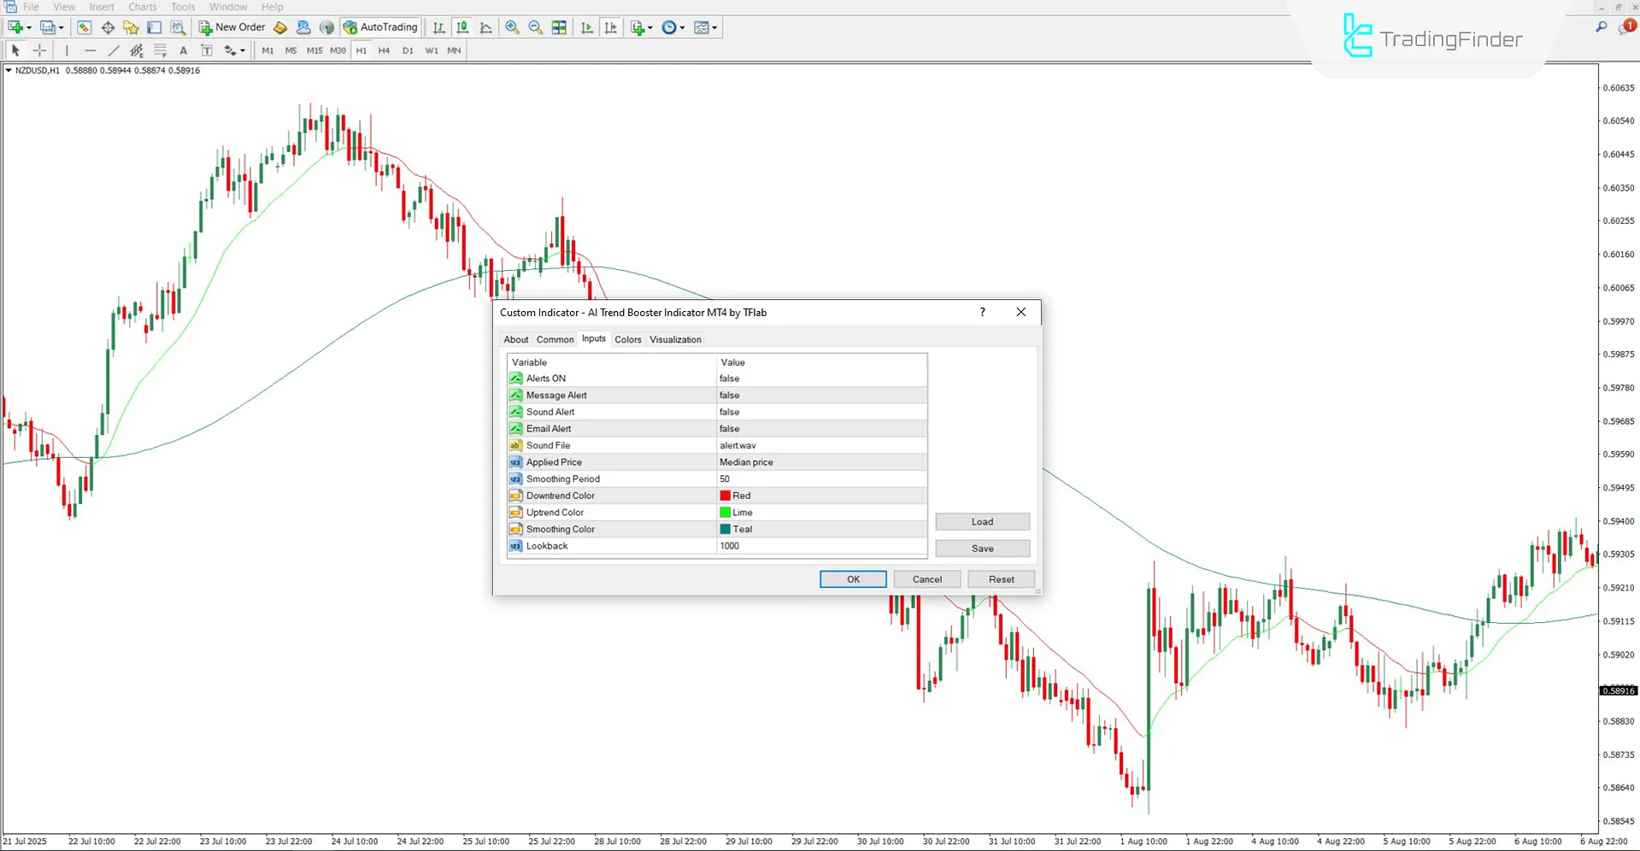Toggle chart shift
Viewport: 1640px width, 851px height.
611,26
